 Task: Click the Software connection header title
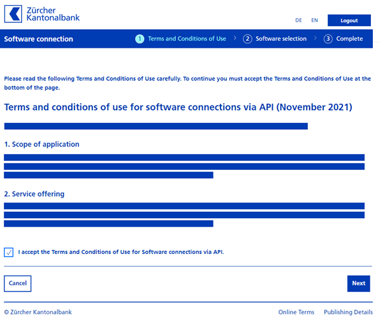coord(39,39)
